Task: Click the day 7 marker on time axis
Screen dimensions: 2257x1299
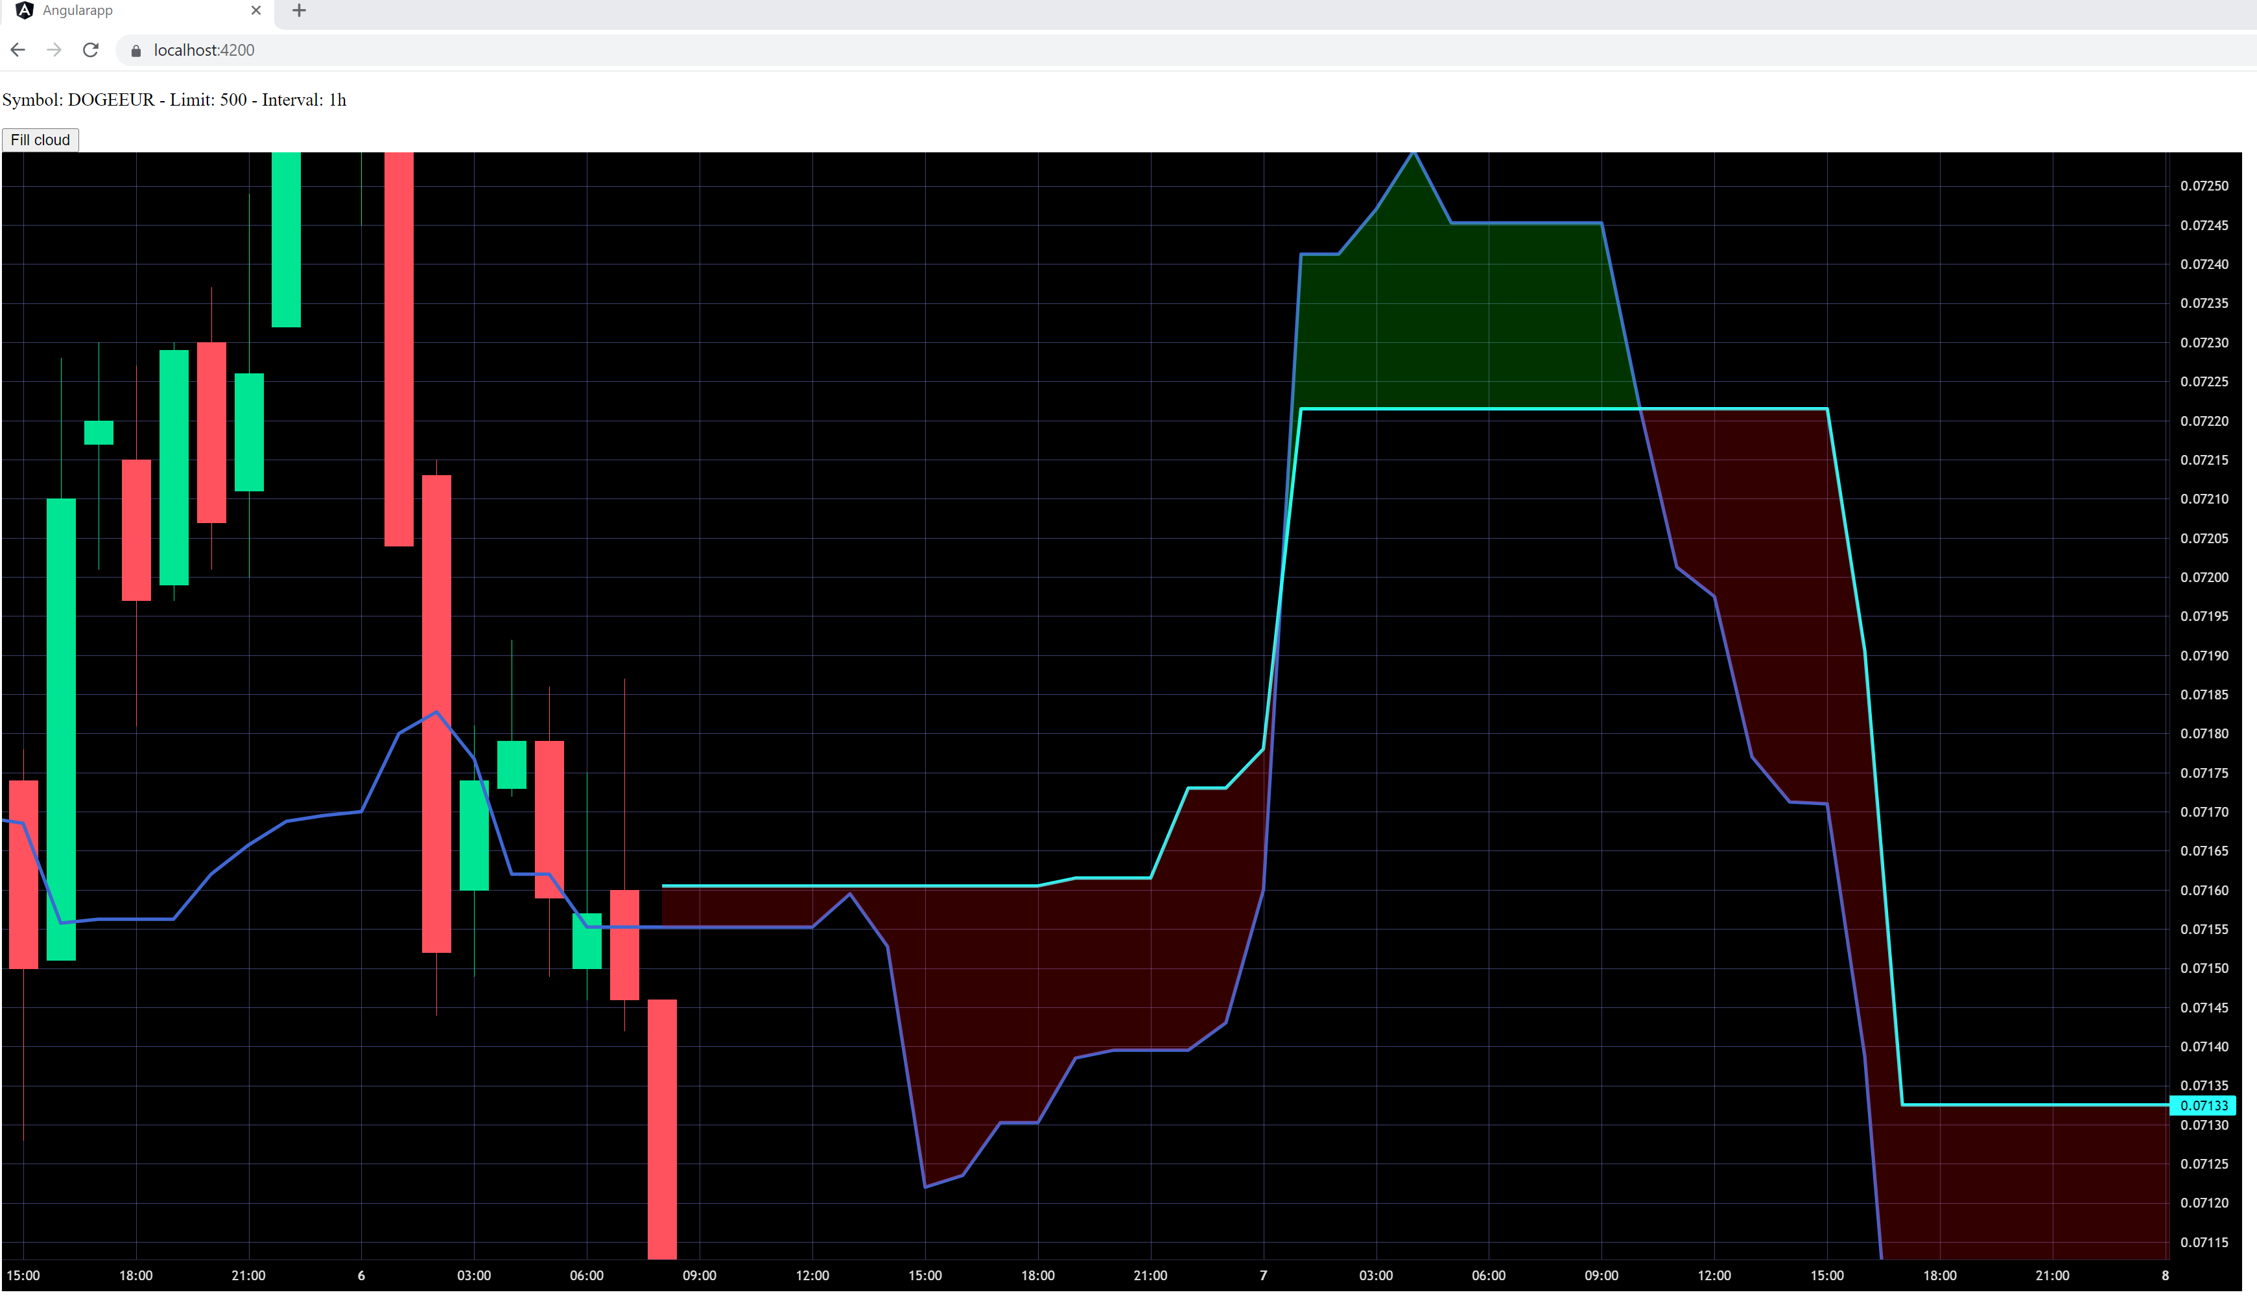Action: [x=1263, y=1275]
